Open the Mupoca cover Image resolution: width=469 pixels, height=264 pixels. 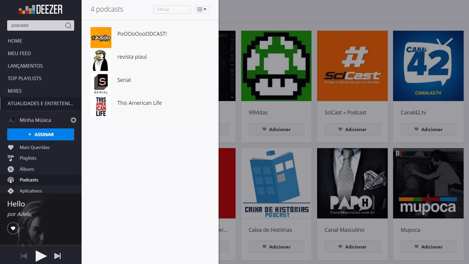(x=428, y=183)
